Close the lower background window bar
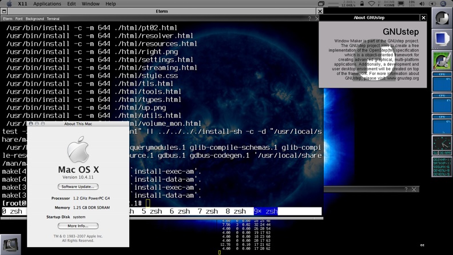This screenshot has height=255, width=453. click(414, 189)
